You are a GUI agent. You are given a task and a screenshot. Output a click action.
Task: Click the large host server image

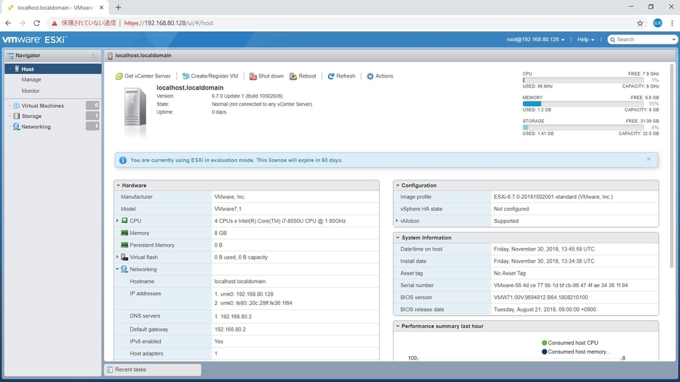(x=135, y=111)
